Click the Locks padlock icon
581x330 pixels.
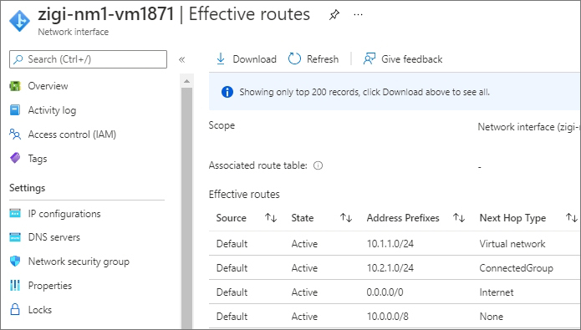click(15, 309)
